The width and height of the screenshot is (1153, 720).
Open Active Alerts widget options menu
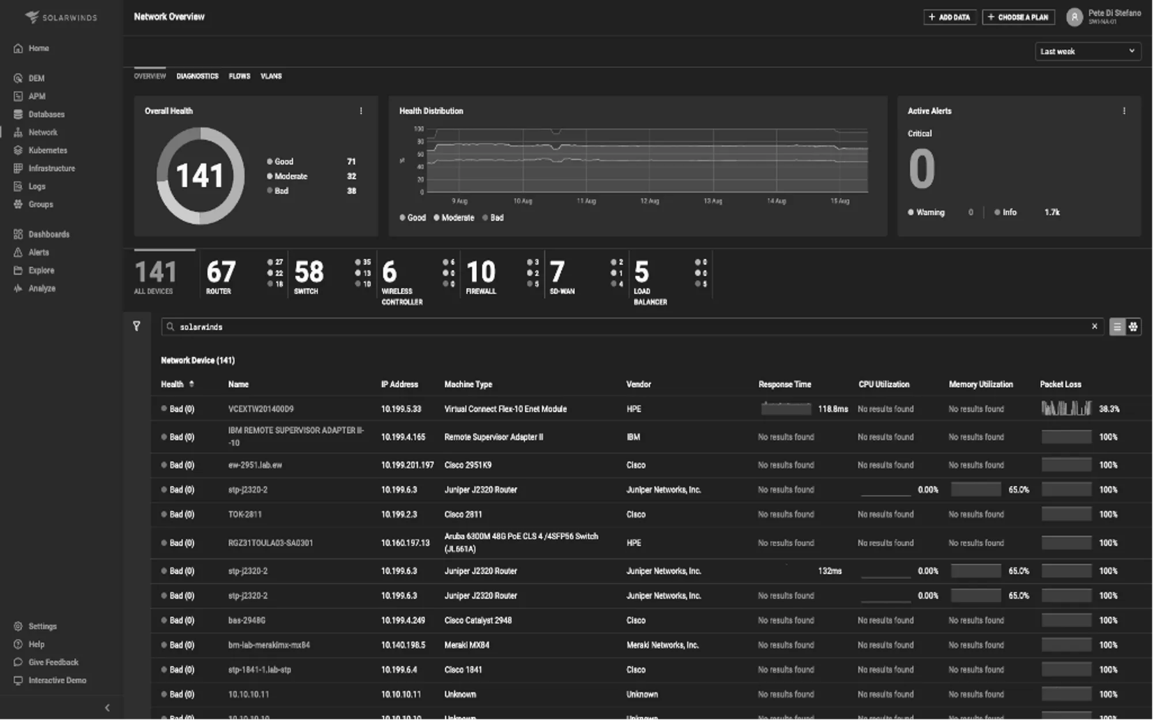[1124, 111]
